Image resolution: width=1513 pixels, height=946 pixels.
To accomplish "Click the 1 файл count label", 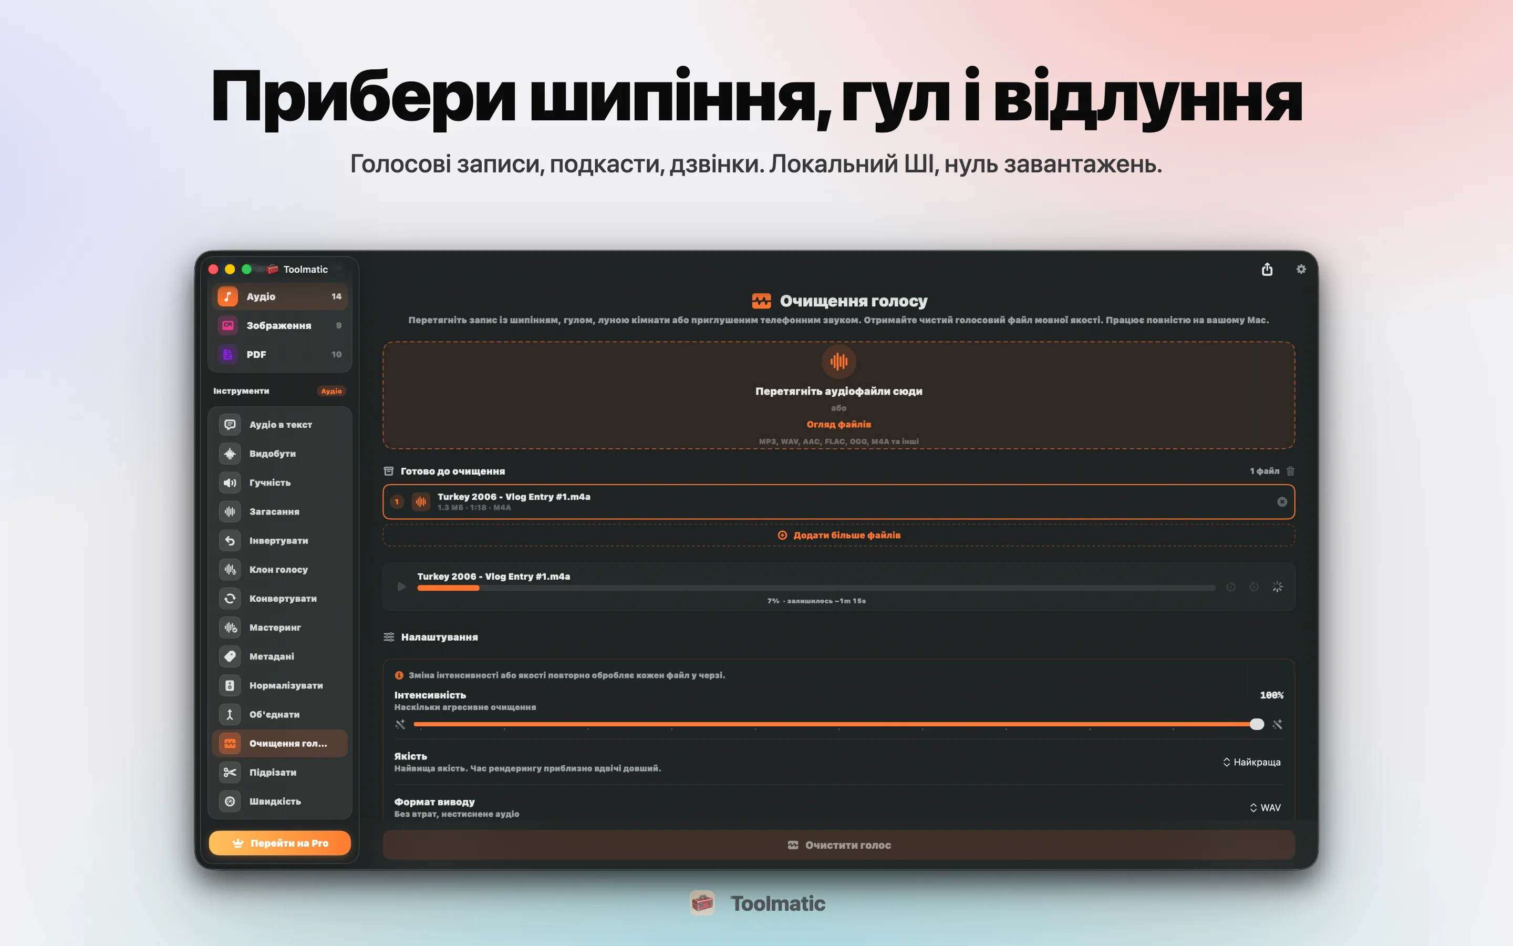I will 1264,470.
